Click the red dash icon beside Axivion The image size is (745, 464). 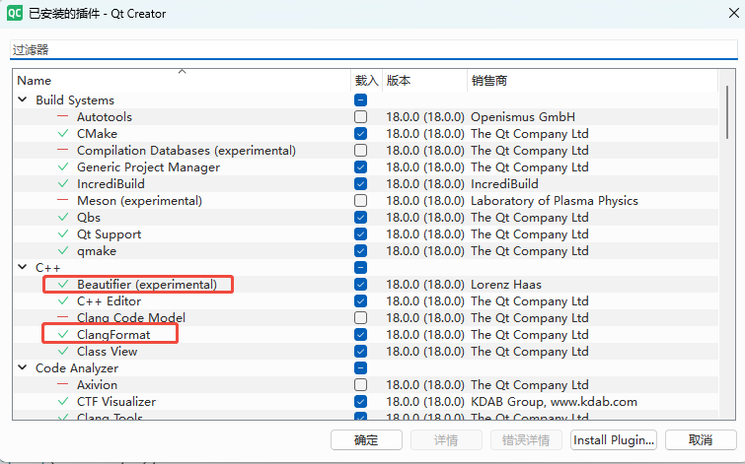coord(63,385)
